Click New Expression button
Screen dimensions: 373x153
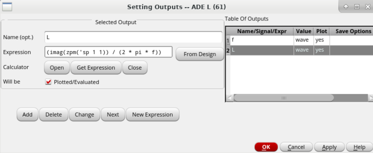(152, 114)
